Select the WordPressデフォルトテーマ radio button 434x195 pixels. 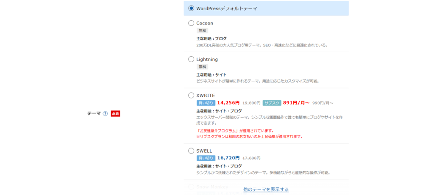click(x=191, y=8)
